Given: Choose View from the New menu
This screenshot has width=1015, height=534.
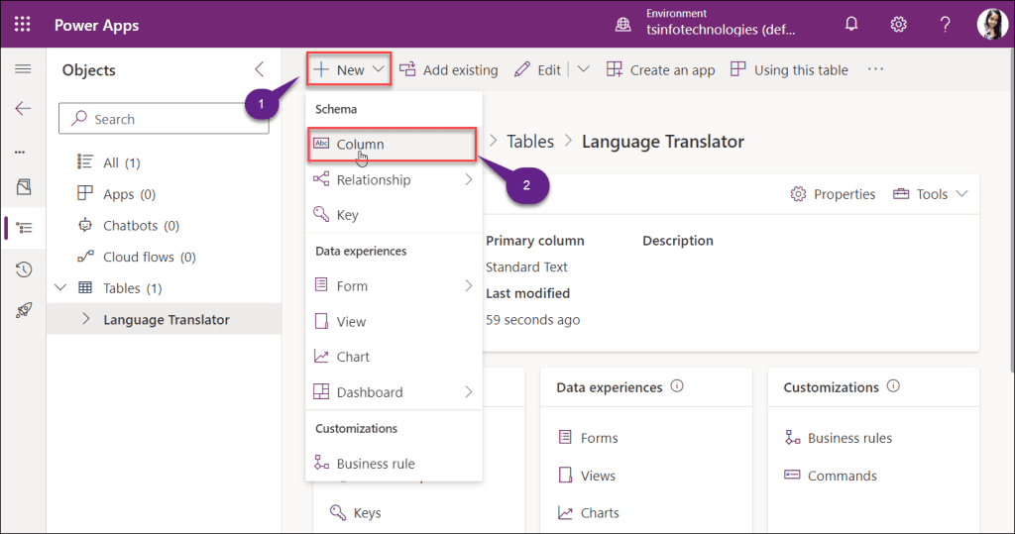Looking at the screenshot, I should coord(394,322).
